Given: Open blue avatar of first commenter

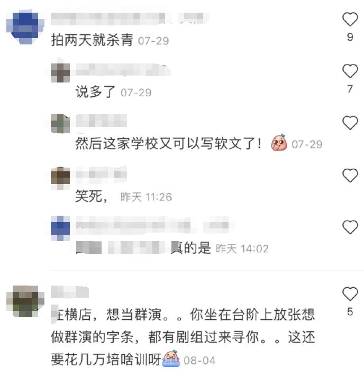Looking at the screenshot, I should (x=25, y=27).
